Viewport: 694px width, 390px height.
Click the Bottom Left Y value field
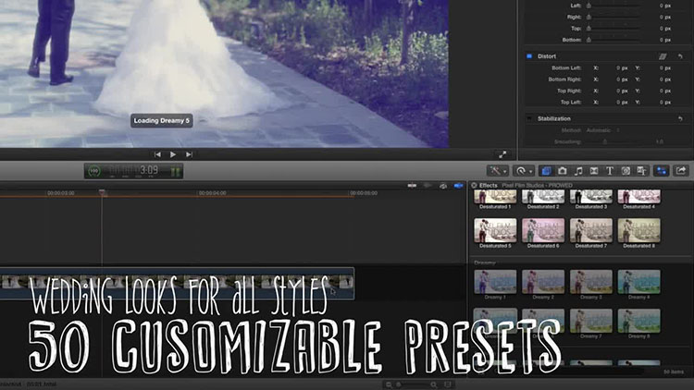point(664,68)
